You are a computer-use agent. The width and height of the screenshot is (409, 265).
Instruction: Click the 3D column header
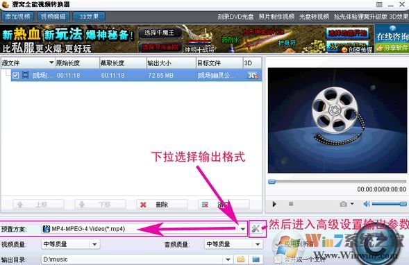click(252, 63)
